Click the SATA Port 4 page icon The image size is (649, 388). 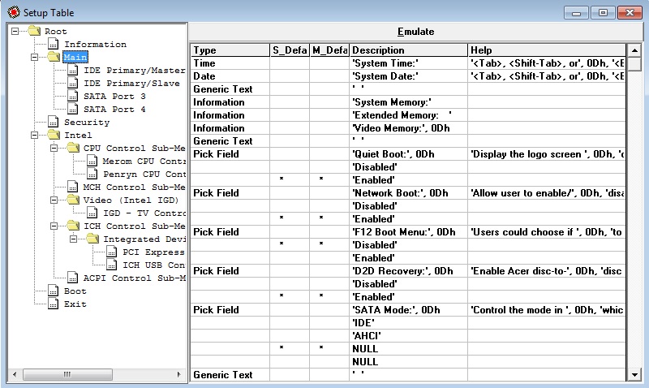point(73,109)
